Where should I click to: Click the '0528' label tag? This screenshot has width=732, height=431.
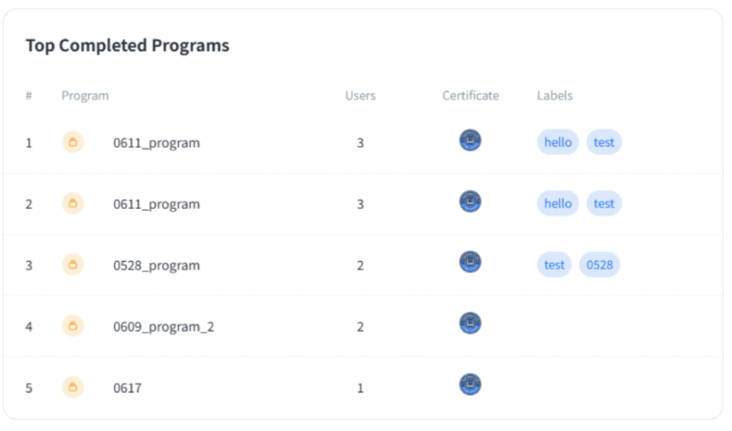coord(599,265)
